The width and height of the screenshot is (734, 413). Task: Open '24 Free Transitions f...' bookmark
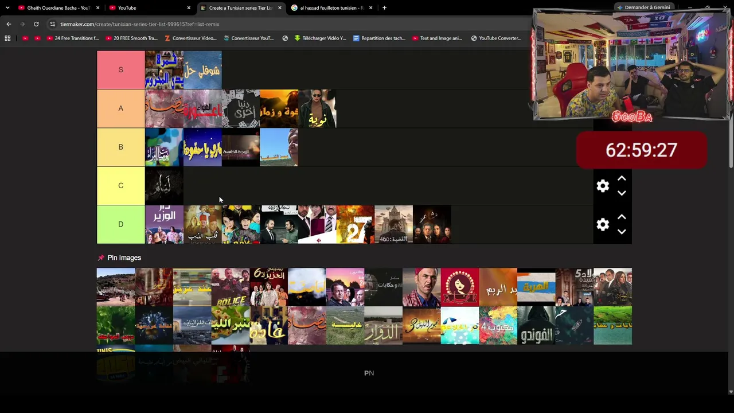(x=73, y=38)
